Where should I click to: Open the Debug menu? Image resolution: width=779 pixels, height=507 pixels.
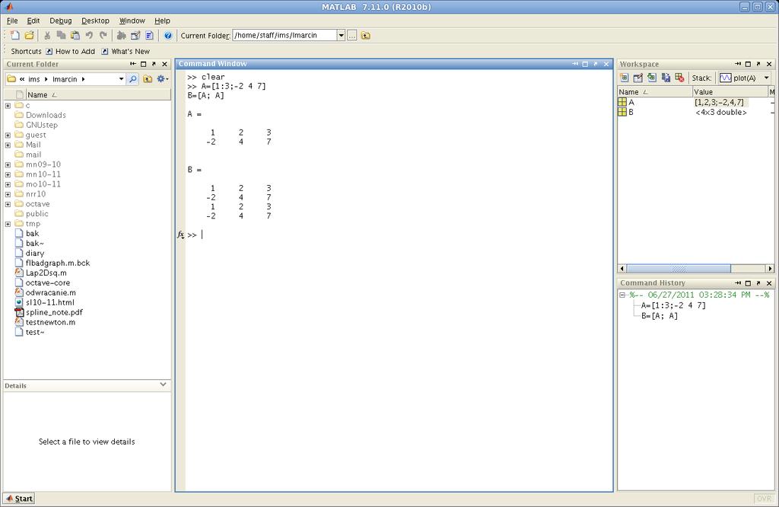(x=61, y=21)
